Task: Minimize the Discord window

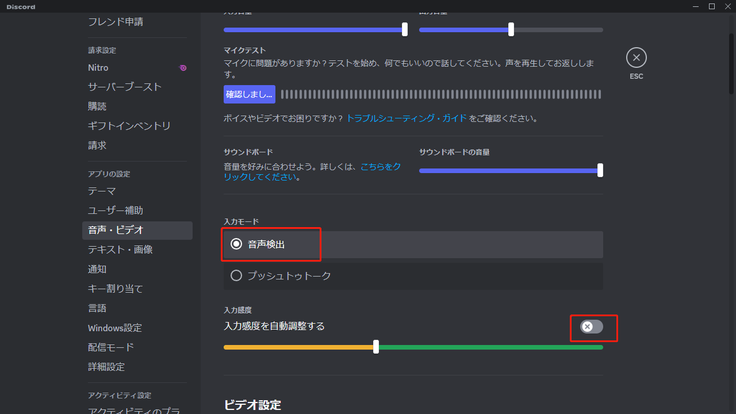Action: pyautogui.click(x=696, y=6)
